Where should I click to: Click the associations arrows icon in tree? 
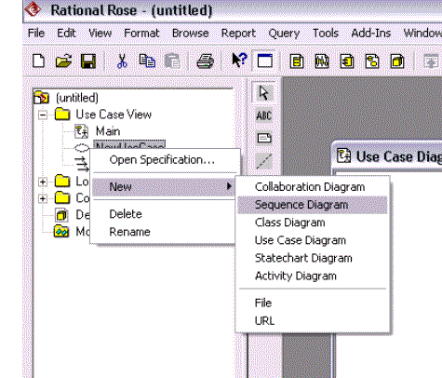(x=83, y=165)
